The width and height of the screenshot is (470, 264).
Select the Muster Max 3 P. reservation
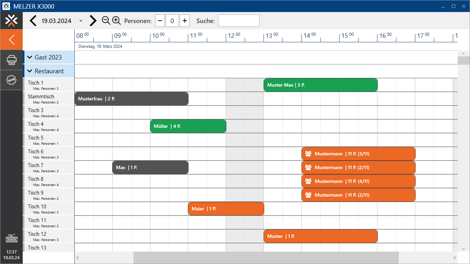[x=320, y=85]
